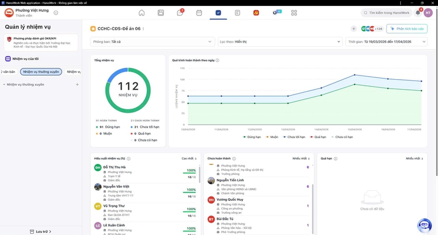
Task: Open the chatbot robot assistant icon
Action: (424, 226)
